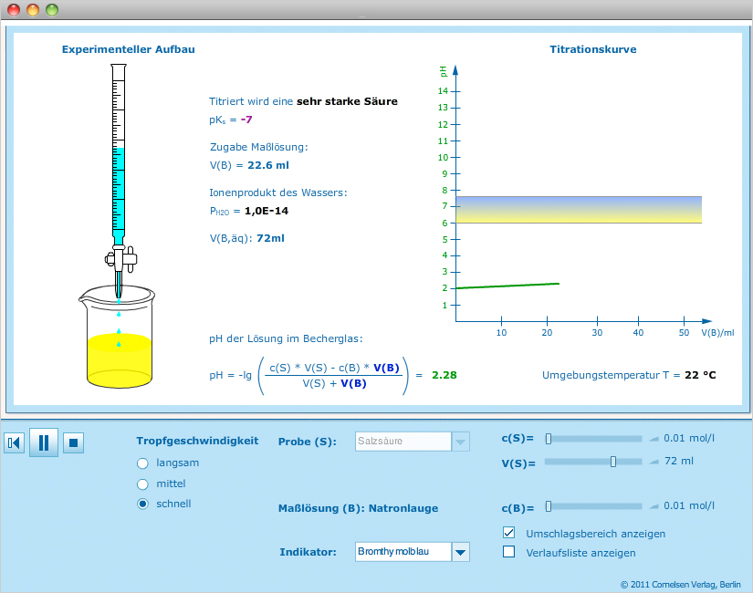
Task: Open the Indikator dropdown arrow
Action: click(x=461, y=552)
